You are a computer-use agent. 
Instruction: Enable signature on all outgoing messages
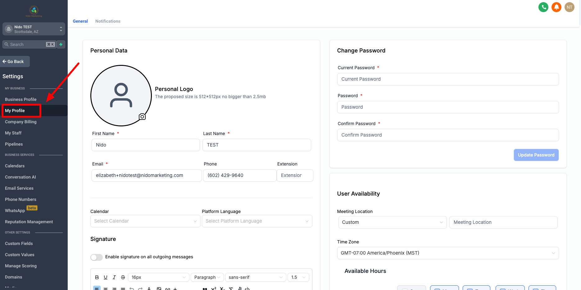[x=97, y=257]
